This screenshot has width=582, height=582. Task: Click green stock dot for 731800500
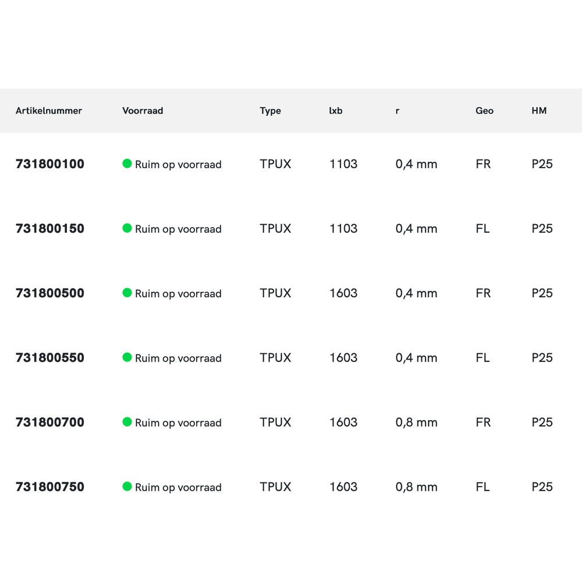pos(127,293)
